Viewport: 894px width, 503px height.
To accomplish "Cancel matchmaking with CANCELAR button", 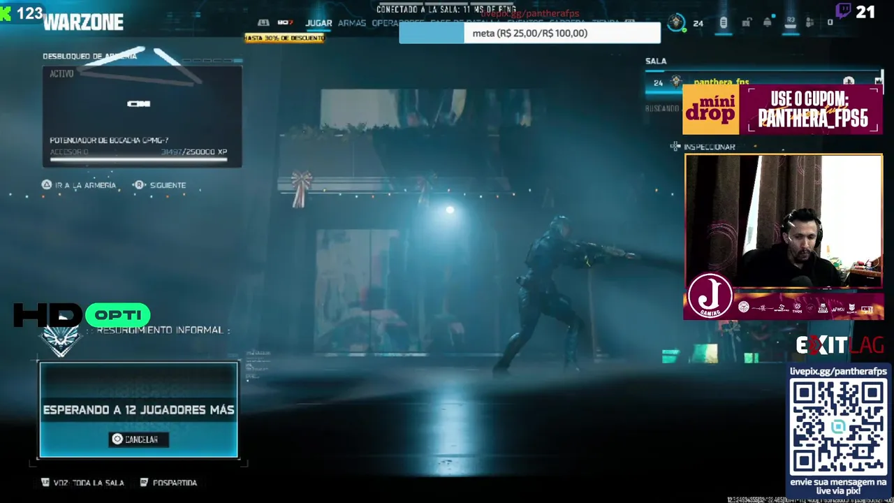I will (x=138, y=439).
